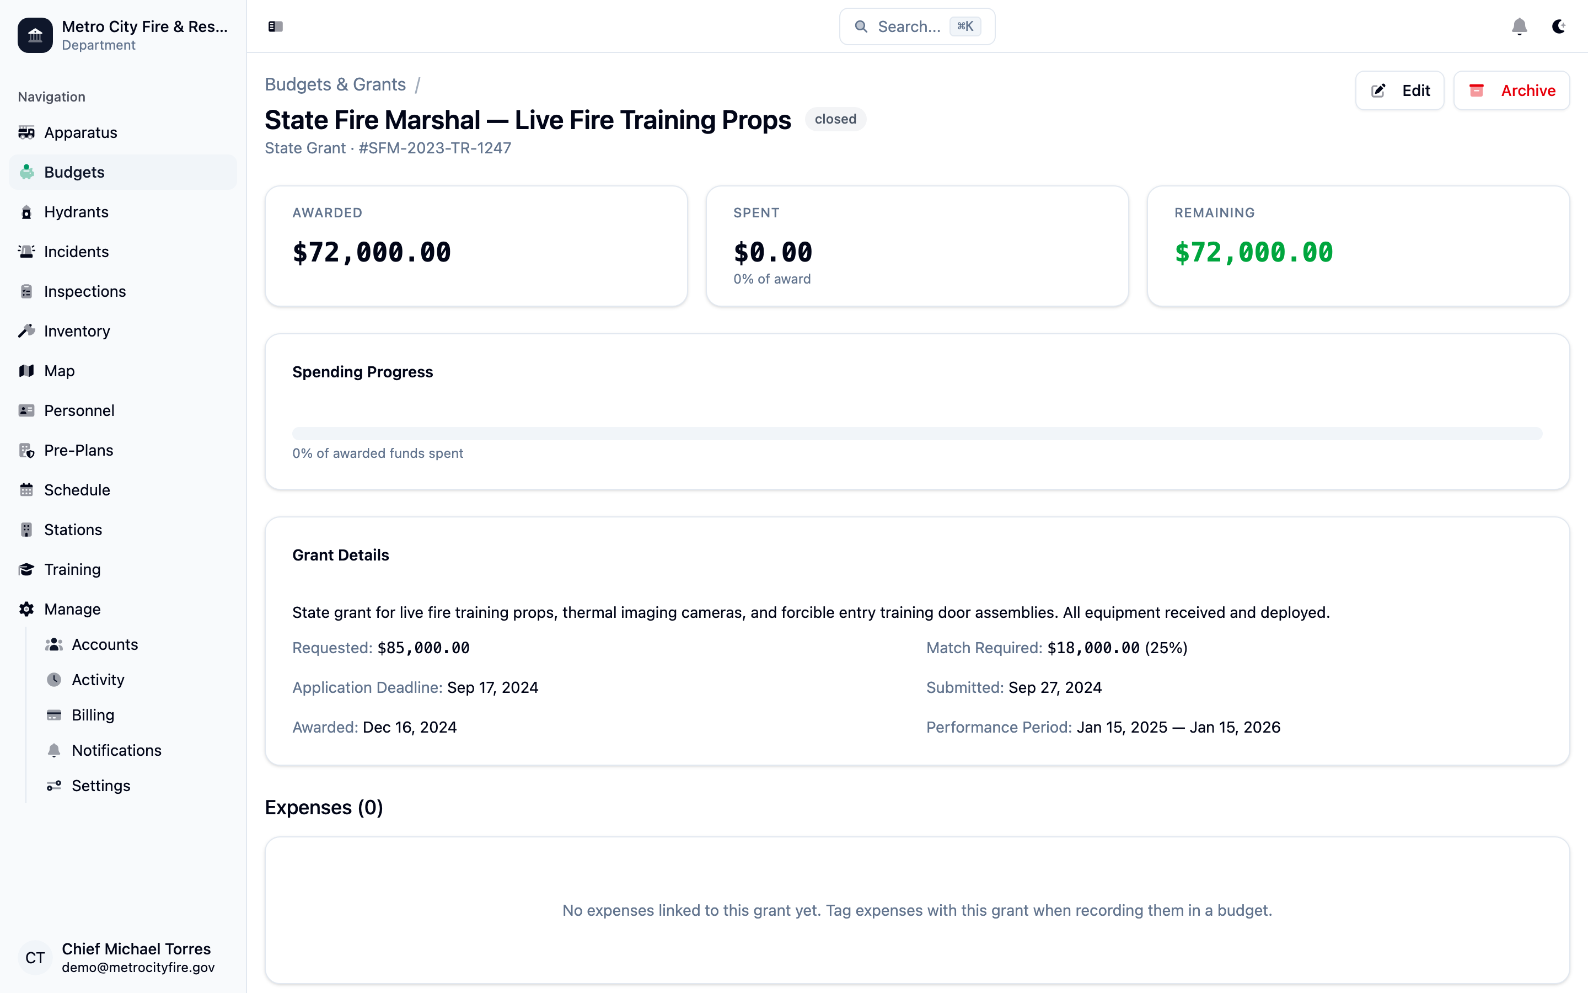This screenshot has width=1588, height=993.
Task: Toggle the sidebar collapse icon
Action: tap(275, 26)
